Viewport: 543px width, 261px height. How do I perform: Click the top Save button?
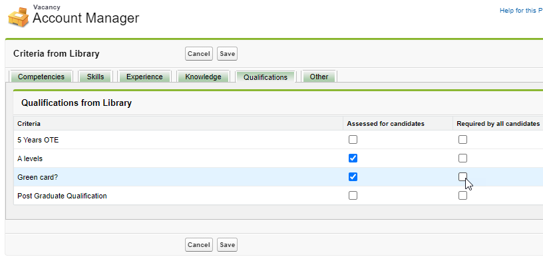point(227,54)
